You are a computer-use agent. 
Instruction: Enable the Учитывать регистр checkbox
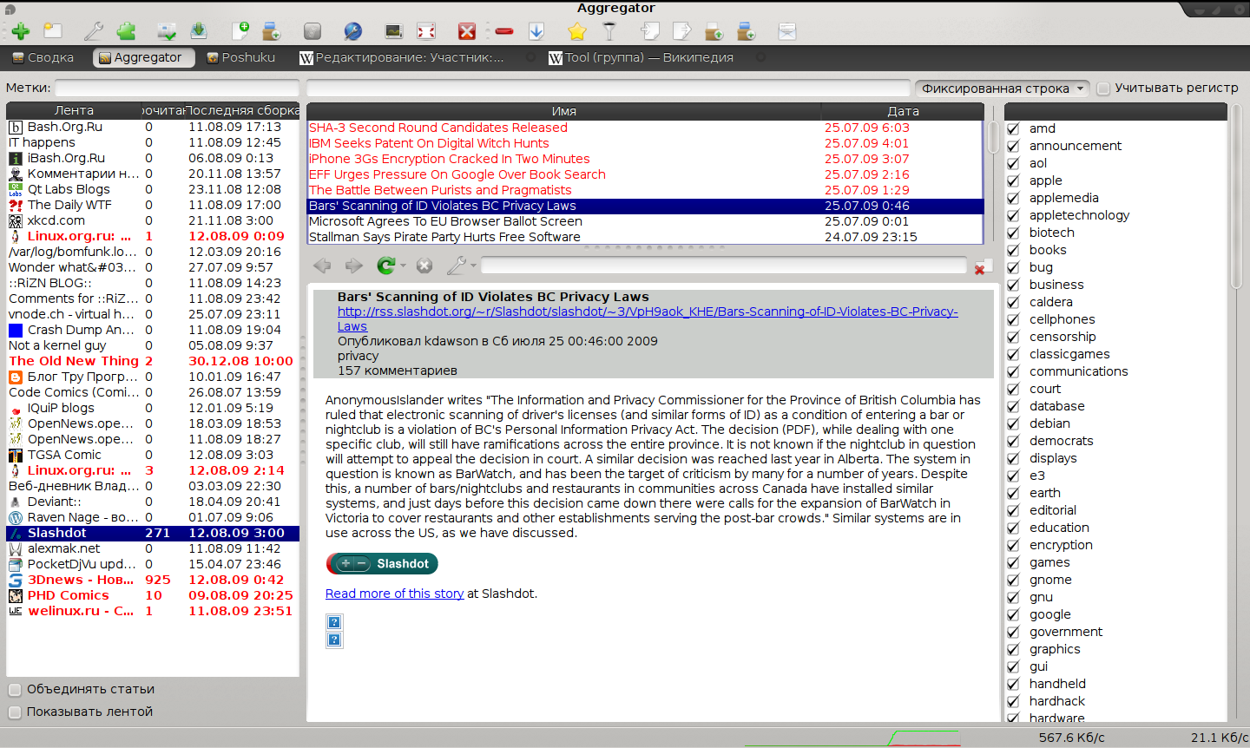(x=1103, y=88)
